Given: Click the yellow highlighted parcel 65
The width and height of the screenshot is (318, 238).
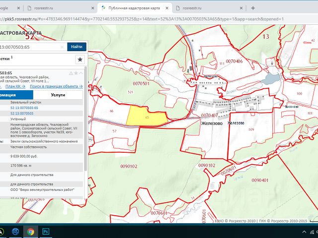Looking at the screenshot, I should coord(144,117).
